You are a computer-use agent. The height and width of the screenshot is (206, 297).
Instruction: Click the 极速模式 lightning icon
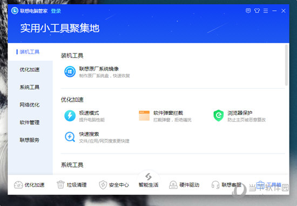coord(70,116)
